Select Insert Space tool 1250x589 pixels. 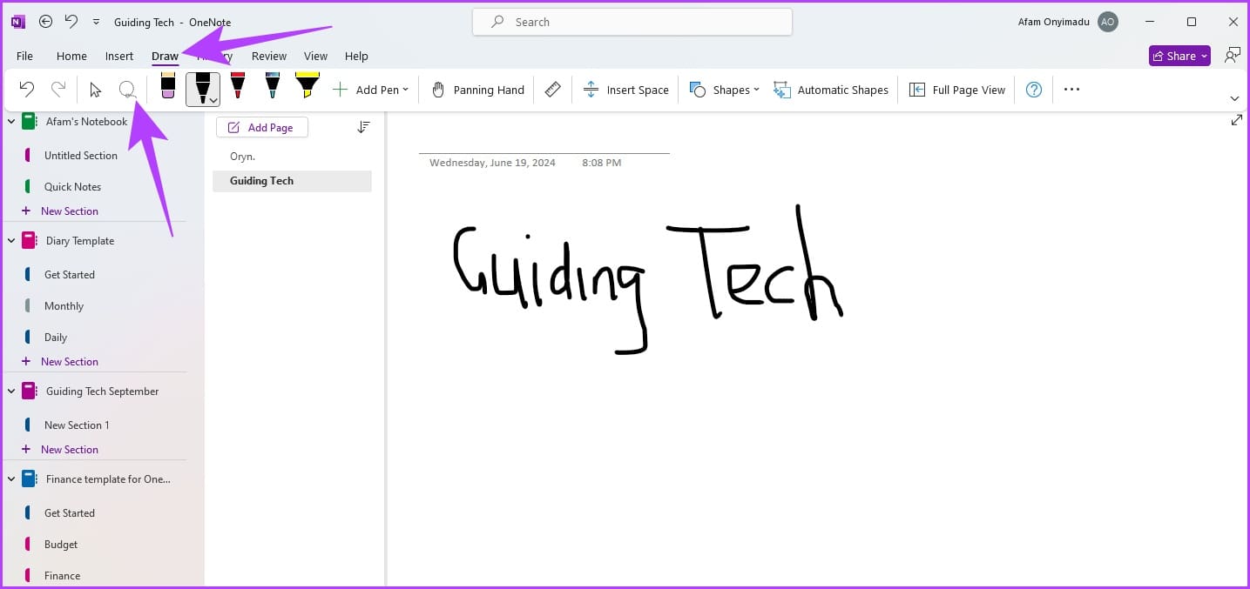[x=625, y=89]
